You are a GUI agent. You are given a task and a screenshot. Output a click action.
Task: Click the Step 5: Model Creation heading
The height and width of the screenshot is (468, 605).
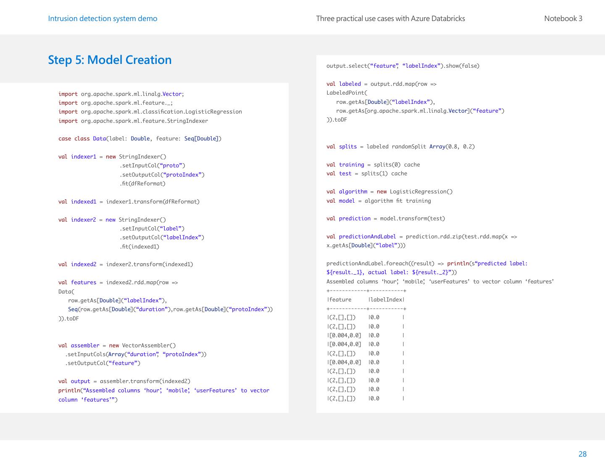pos(110,60)
